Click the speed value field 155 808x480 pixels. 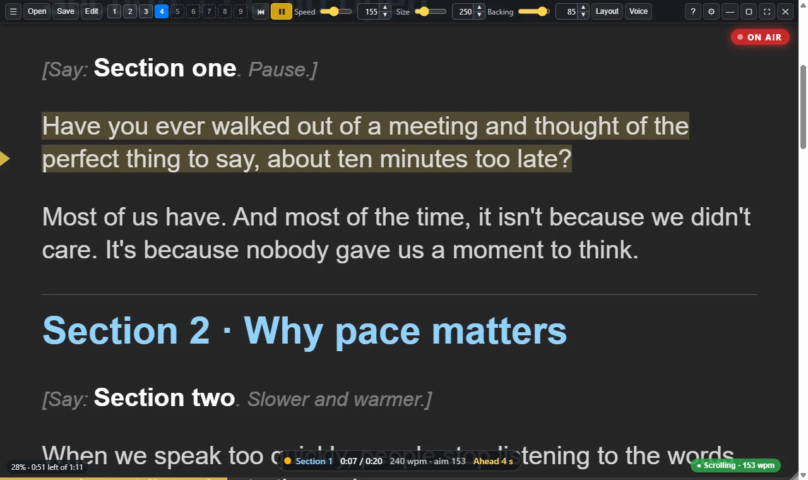click(x=369, y=11)
